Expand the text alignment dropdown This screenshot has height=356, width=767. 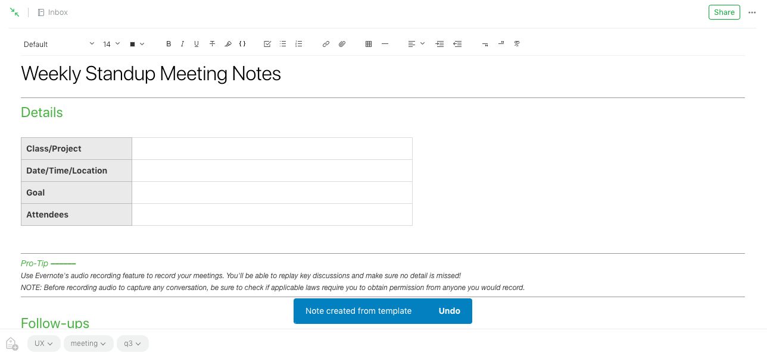[x=416, y=44]
